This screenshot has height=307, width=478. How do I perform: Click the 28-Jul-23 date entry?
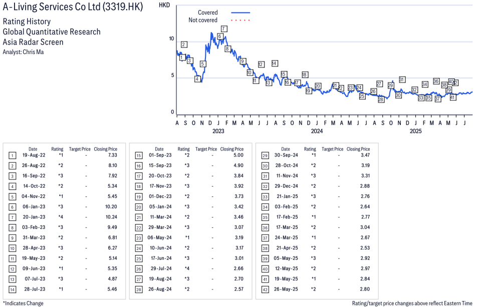(x=35, y=289)
